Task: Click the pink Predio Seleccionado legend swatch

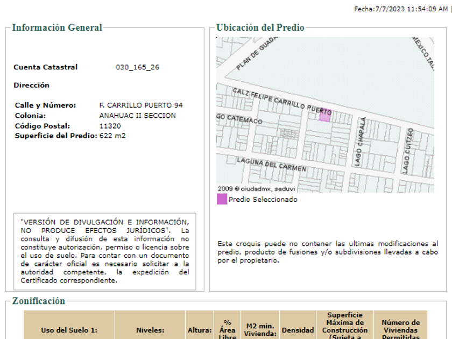Action: [x=222, y=199]
